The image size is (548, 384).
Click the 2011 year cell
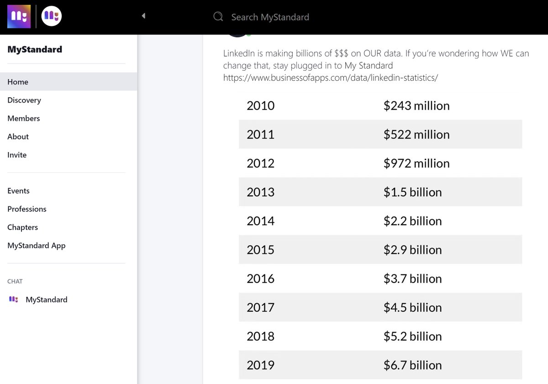[261, 134]
